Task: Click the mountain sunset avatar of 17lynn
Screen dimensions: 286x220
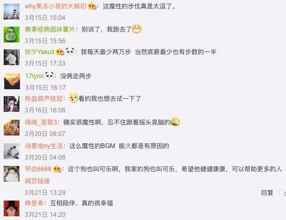Action: click(x=12, y=81)
